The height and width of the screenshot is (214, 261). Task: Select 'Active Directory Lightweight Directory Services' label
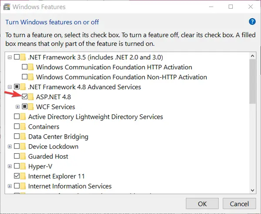pos(96,117)
